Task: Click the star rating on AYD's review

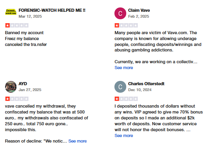Action: [x=17, y=99]
